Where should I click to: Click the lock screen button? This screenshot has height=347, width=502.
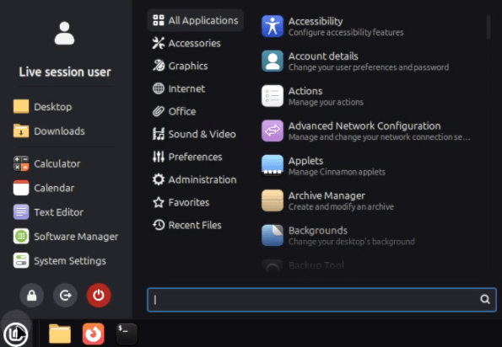click(32, 296)
